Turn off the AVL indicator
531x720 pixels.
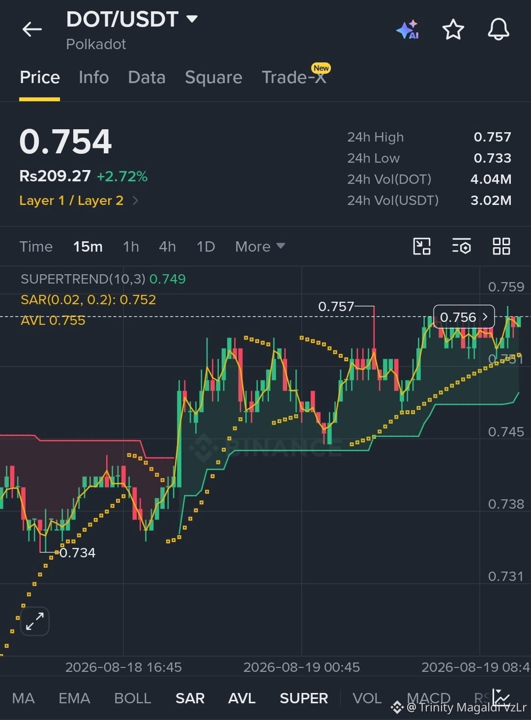coord(242,698)
